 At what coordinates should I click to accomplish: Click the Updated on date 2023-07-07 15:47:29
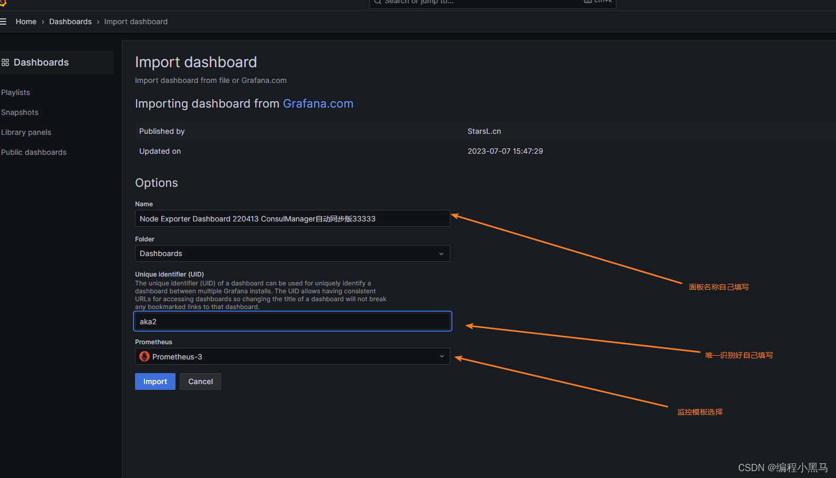505,151
